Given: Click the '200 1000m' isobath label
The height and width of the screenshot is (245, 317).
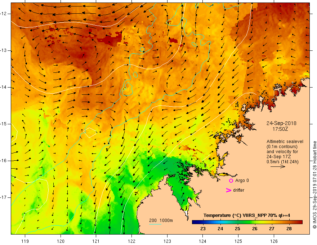Looking at the screenshot, I should coord(161,220).
